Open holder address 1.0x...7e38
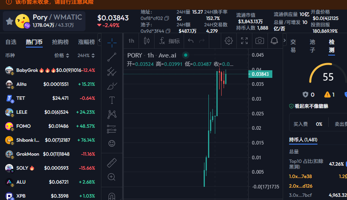347x200 pixels. tap(300, 176)
